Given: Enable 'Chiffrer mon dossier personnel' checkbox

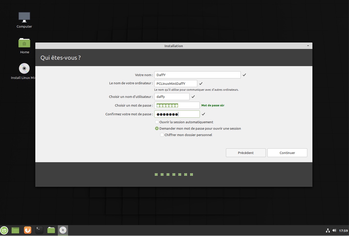Looking at the screenshot, I should click(x=162, y=135).
